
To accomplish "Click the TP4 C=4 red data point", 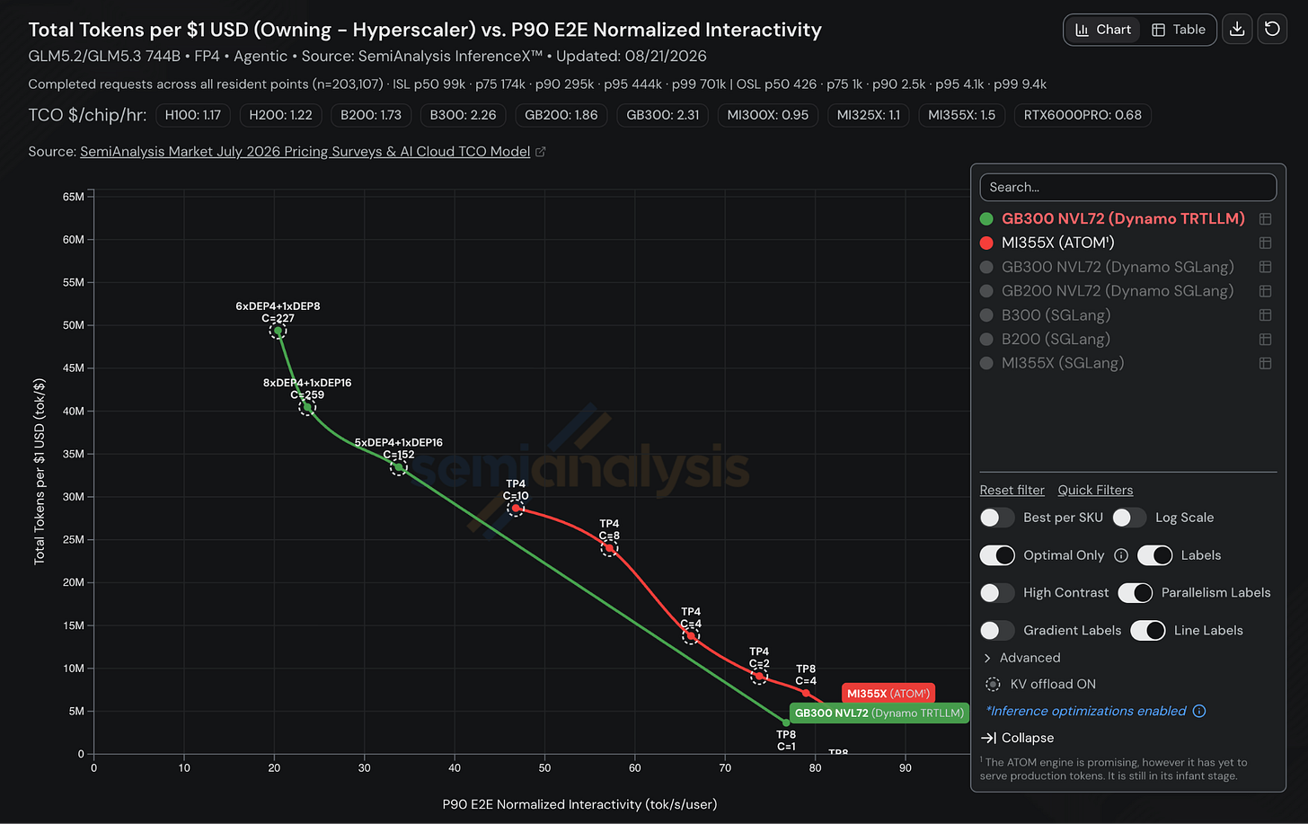I will pos(691,636).
